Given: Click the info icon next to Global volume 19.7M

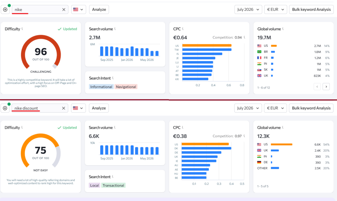Looking at the screenshot, I should (283, 29).
